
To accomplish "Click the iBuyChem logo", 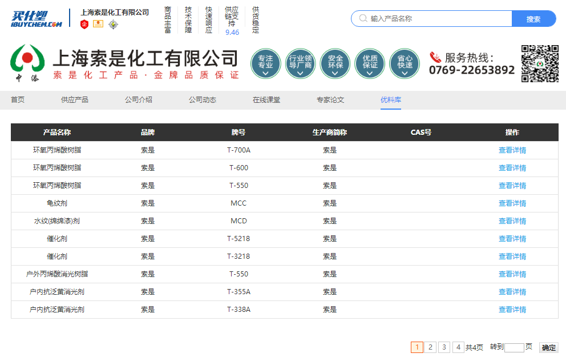I will click(x=37, y=19).
